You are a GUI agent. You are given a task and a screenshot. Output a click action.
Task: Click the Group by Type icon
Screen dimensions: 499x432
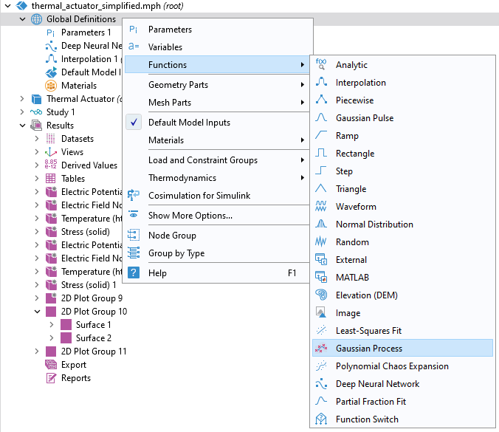pos(134,253)
